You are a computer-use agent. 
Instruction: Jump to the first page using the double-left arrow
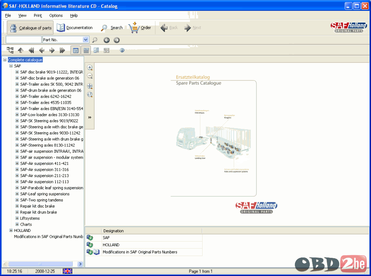(31, 50)
